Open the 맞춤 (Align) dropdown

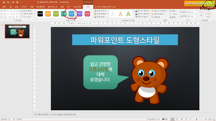coord(173,11)
